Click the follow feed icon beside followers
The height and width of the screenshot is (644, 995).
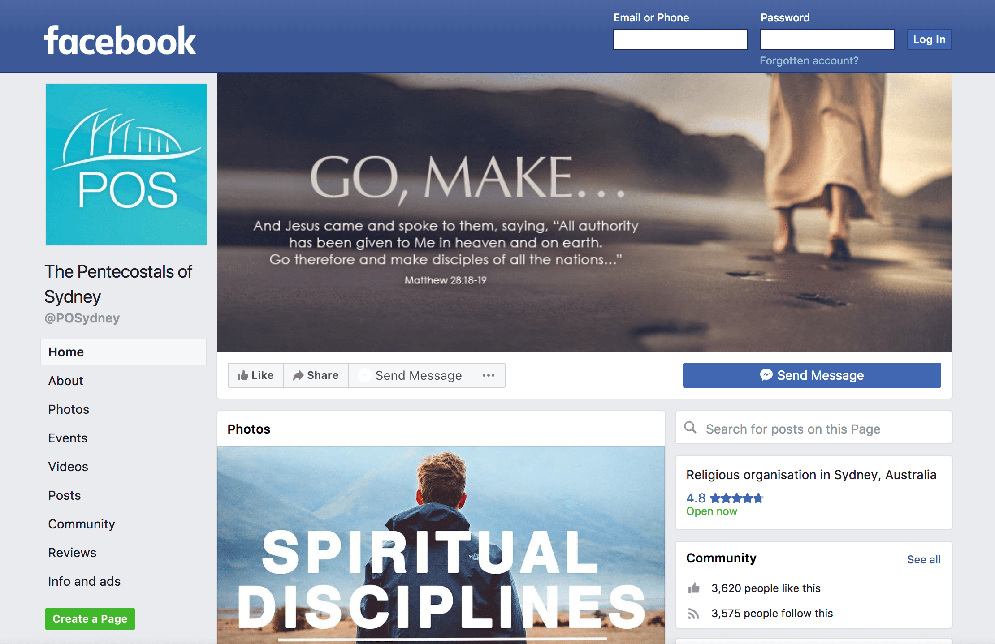694,614
